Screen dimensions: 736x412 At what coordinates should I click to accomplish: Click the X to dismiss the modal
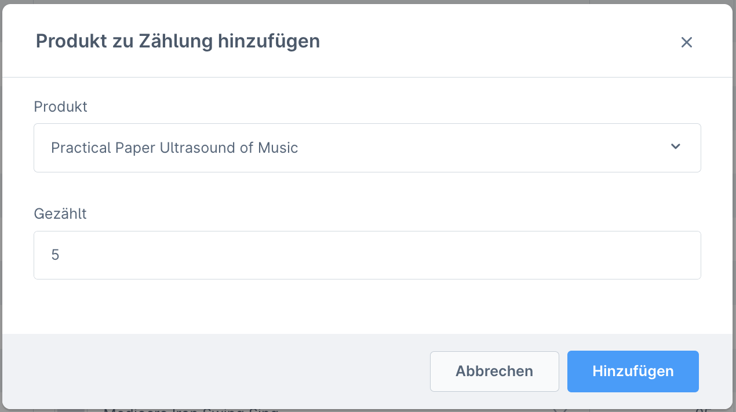pos(686,42)
